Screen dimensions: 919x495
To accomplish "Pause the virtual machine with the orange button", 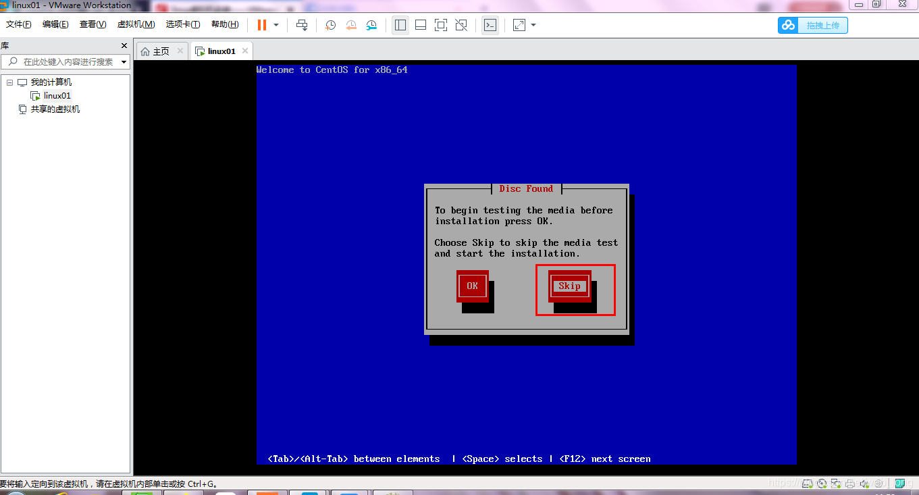I will (x=261, y=25).
